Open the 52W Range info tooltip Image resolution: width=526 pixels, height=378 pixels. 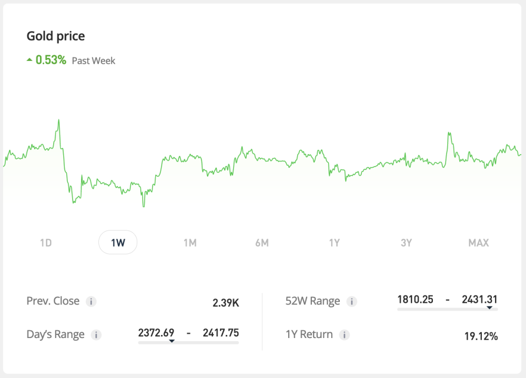click(x=352, y=301)
